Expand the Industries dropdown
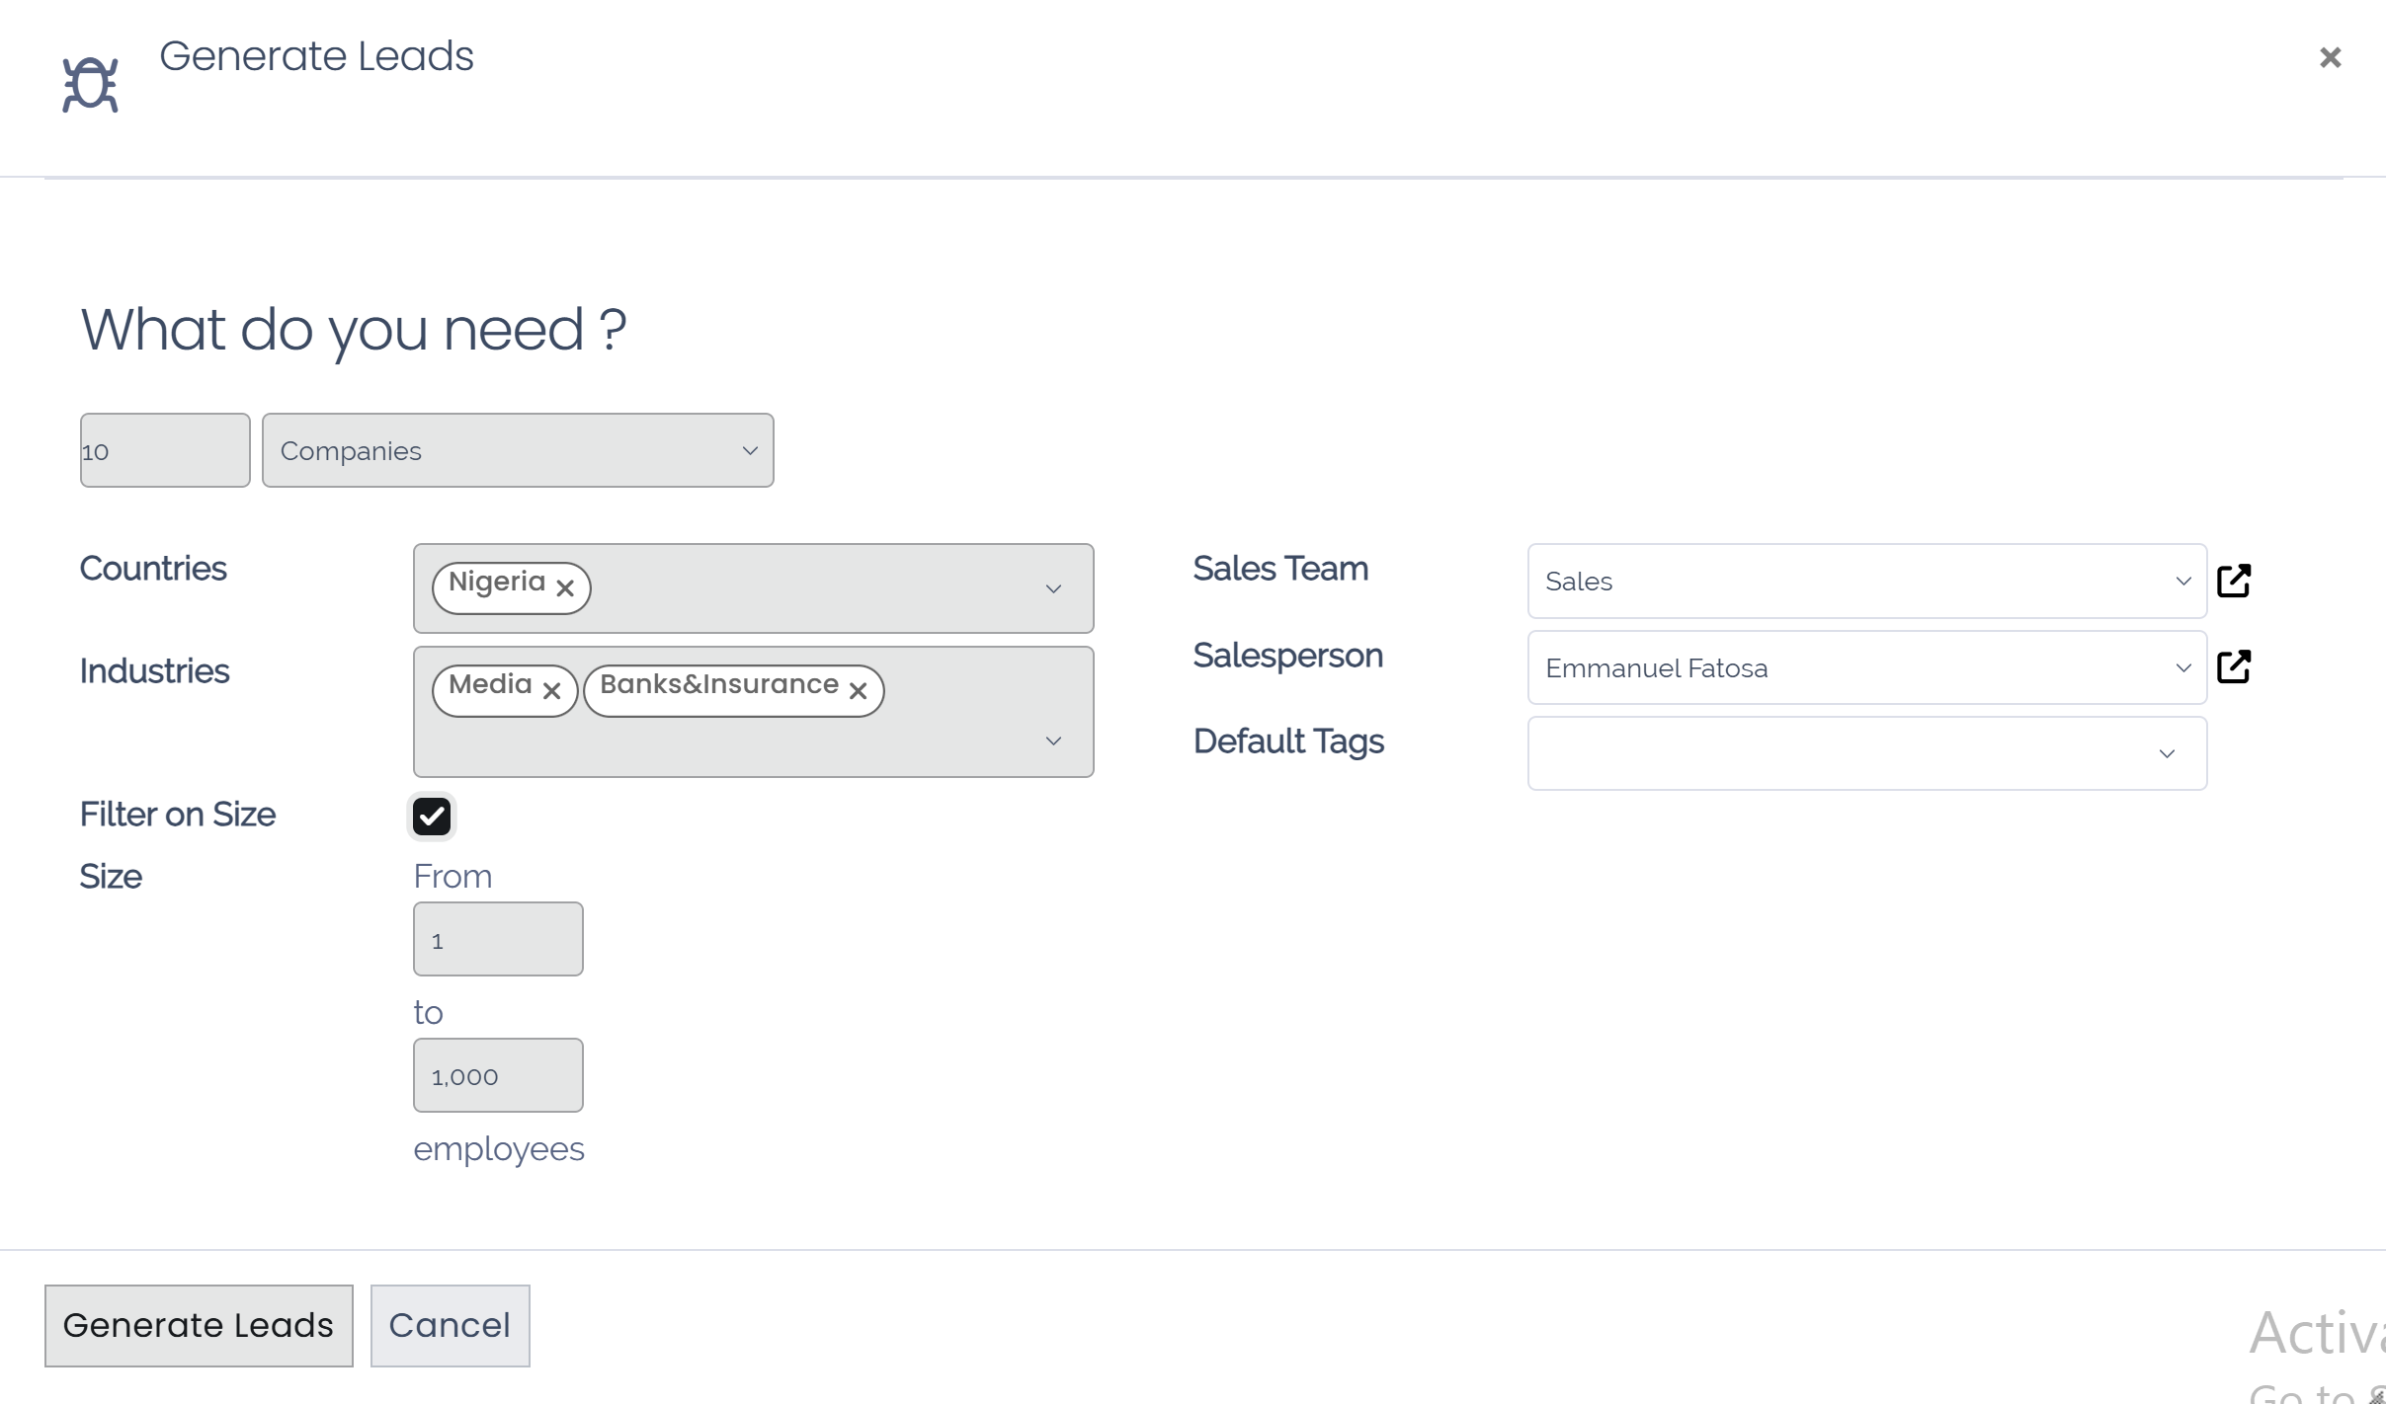The width and height of the screenshot is (2386, 1404). click(x=1053, y=740)
